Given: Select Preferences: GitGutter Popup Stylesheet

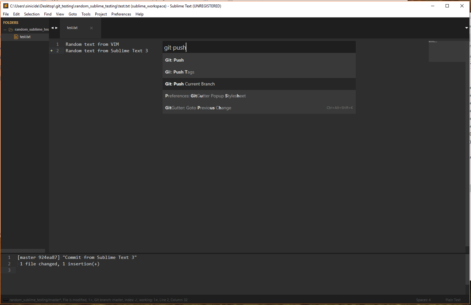Looking at the screenshot, I should [x=259, y=96].
